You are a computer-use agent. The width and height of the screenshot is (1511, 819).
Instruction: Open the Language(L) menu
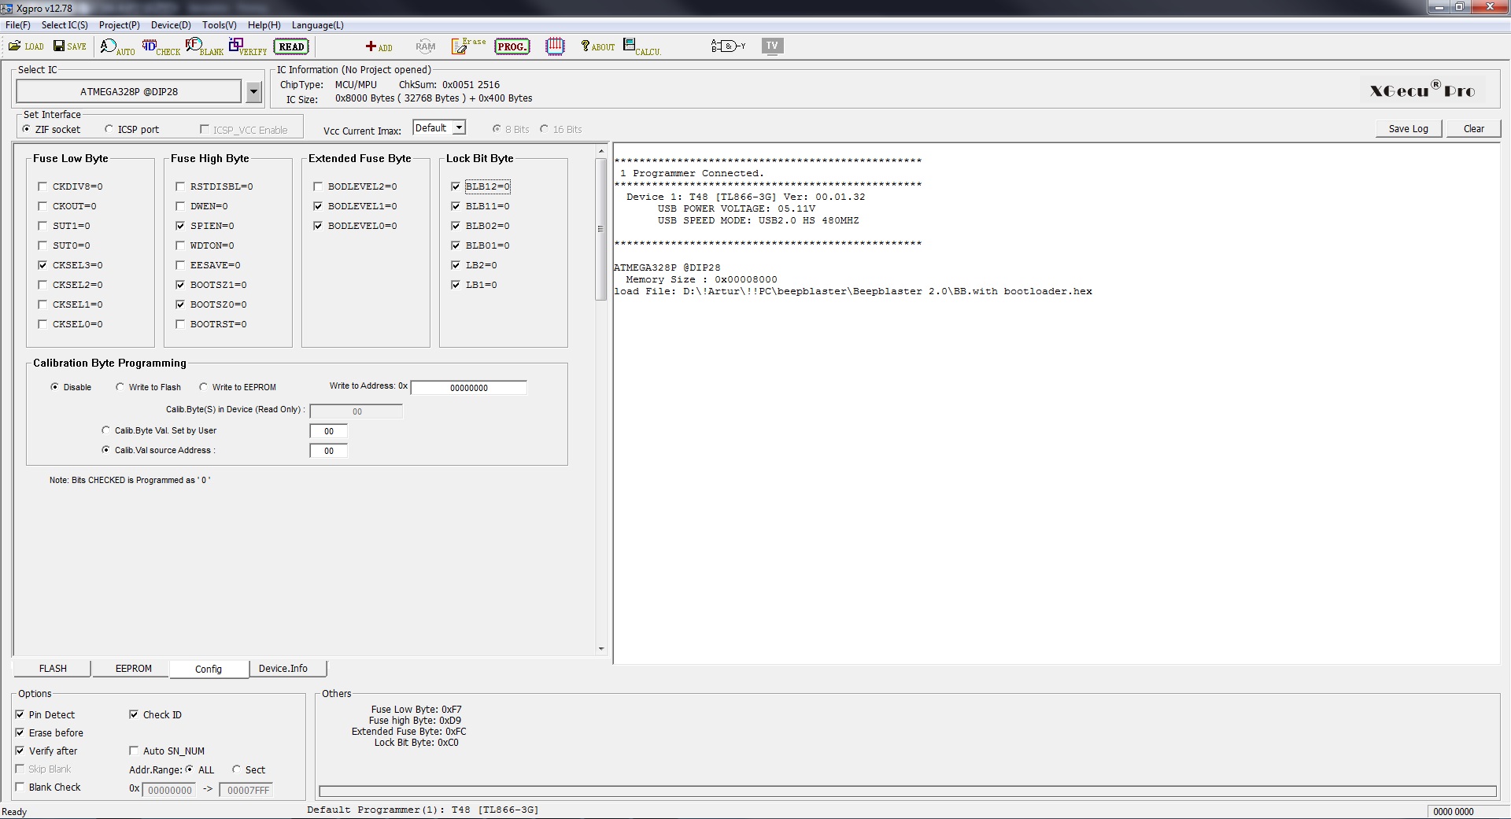pos(318,25)
